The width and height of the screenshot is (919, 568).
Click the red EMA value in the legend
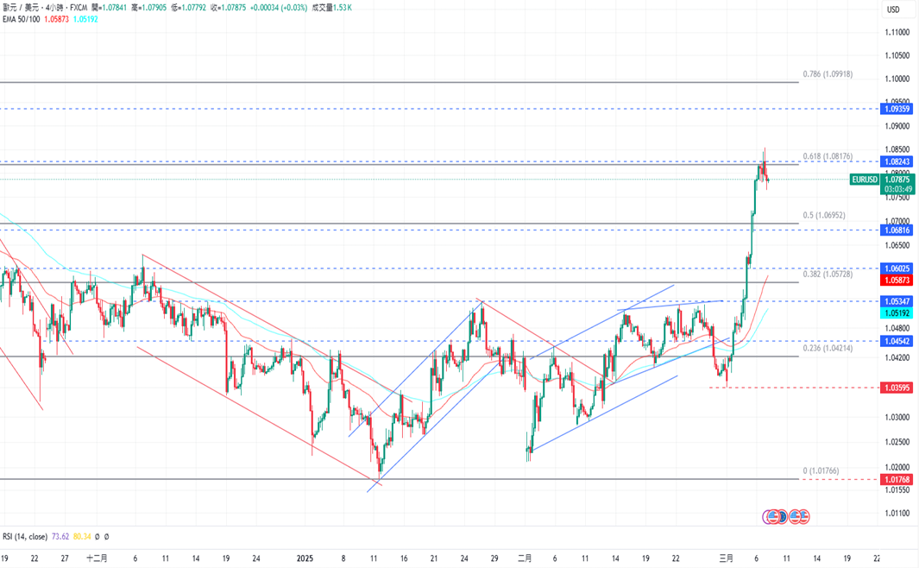56,19
